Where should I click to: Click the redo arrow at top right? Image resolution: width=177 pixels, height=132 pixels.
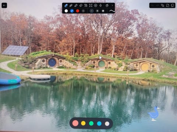(x=157, y=5)
